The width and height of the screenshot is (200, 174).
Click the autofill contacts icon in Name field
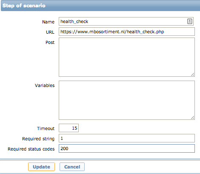pos(190,21)
